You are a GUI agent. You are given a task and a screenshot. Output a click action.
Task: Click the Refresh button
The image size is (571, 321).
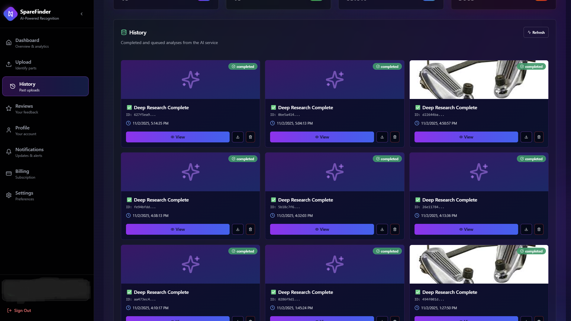point(536,32)
